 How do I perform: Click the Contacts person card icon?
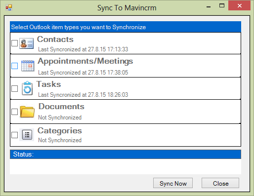[26, 43]
